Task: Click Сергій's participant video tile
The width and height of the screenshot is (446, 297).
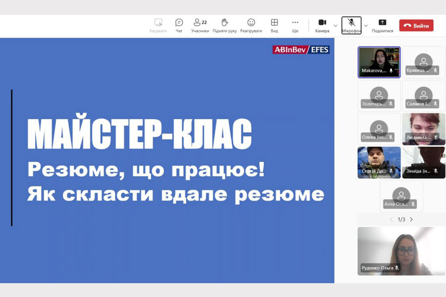Action: [x=379, y=162]
